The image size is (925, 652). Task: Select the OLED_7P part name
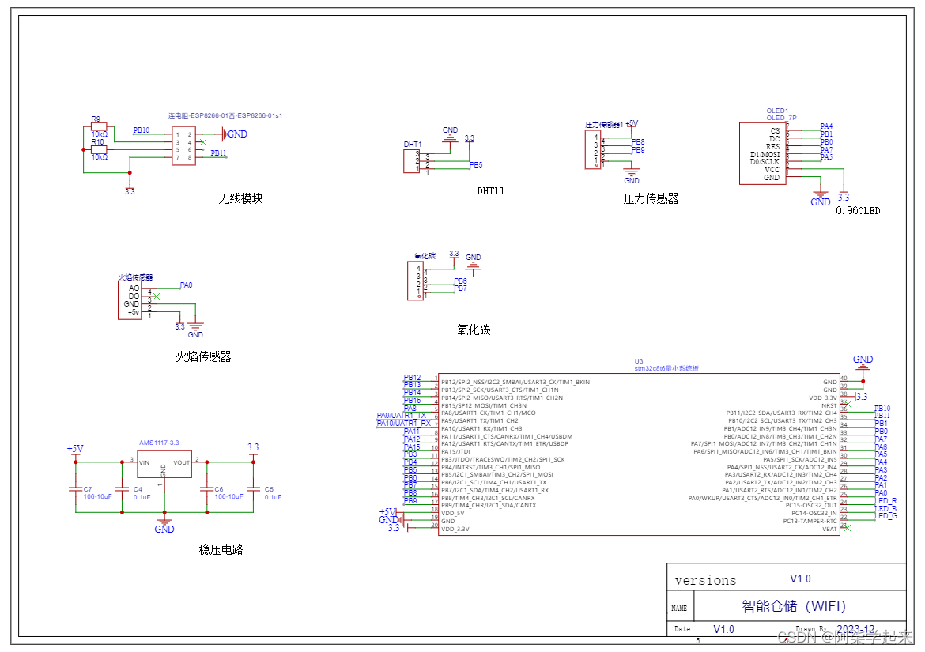[x=781, y=118]
